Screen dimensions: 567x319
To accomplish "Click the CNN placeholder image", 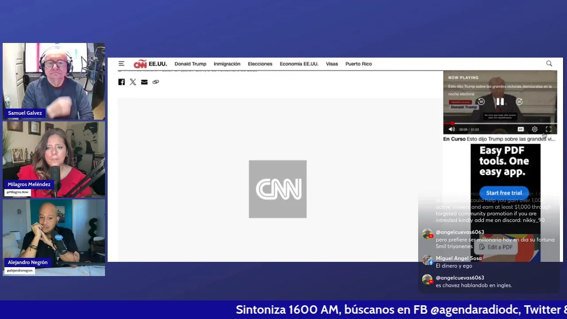I will tap(278, 189).
